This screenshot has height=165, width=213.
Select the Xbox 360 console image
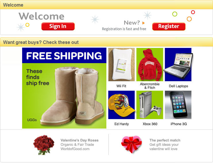[150, 105]
